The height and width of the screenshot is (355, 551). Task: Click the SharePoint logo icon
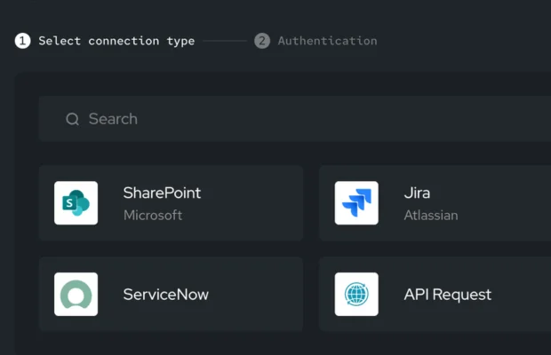pos(76,202)
